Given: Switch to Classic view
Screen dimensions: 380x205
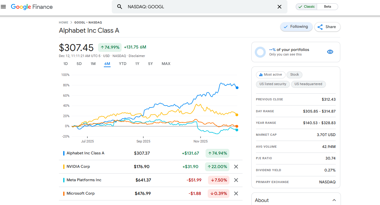Looking at the screenshot, I should click(306, 7).
